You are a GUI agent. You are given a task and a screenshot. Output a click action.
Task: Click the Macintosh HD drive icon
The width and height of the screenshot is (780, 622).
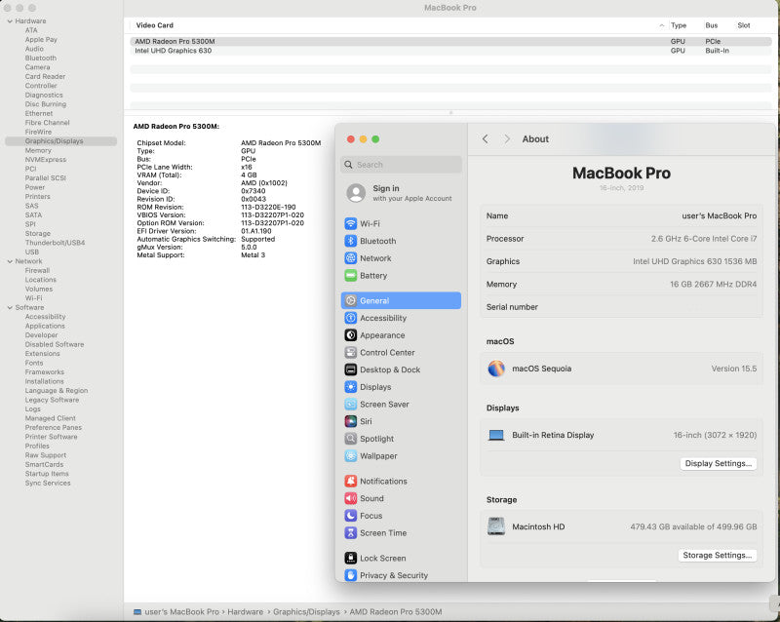click(x=496, y=526)
